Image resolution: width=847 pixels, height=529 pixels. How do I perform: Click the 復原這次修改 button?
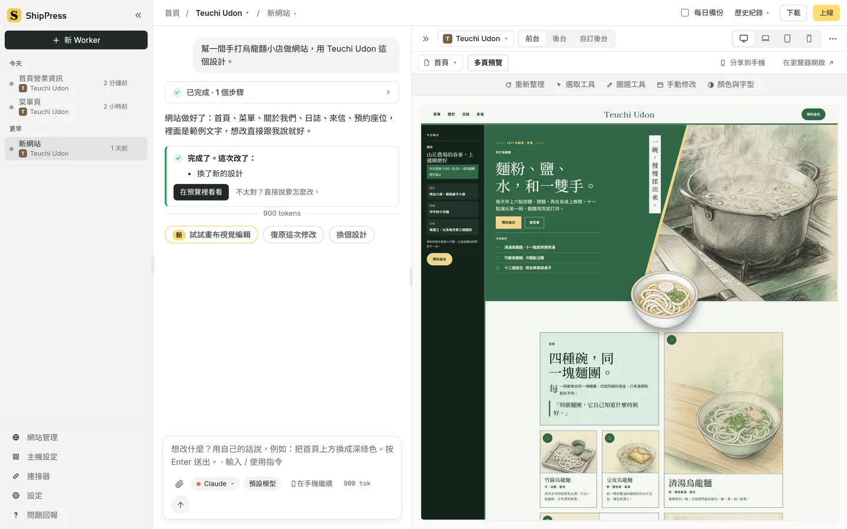pyautogui.click(x=294, y=235)
